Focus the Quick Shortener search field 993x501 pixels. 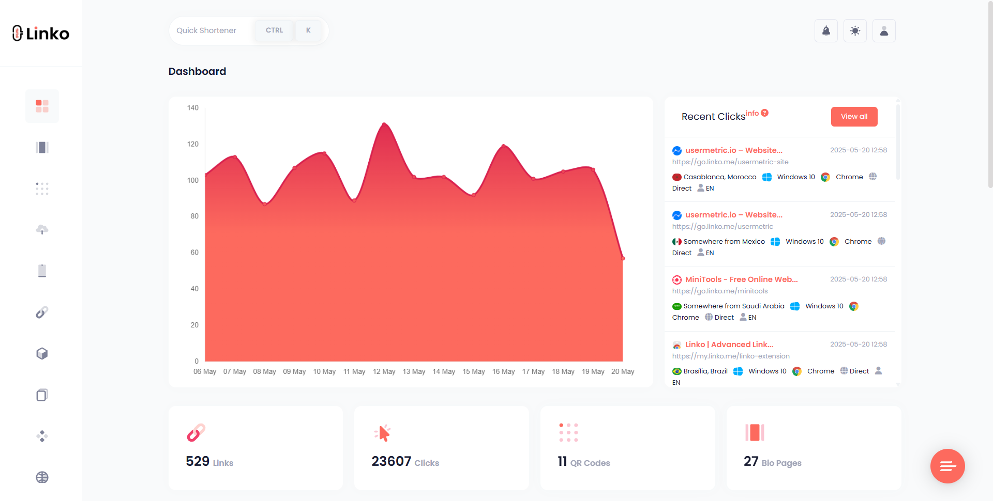212,30
